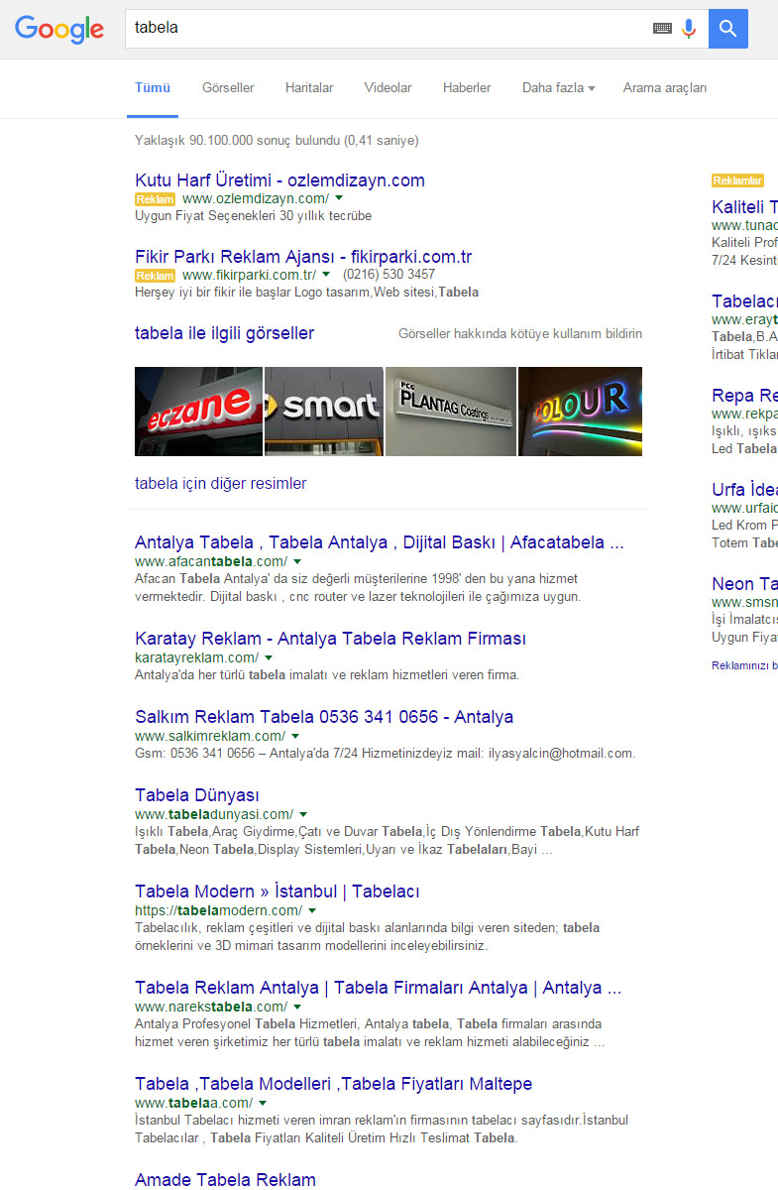Screen dimensions: 778x1190
Task: Open Arama araçları options
Action: [x=665, y=87]
